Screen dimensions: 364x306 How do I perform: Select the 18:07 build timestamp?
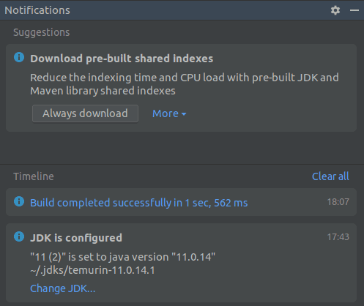(x=338, y=202)
